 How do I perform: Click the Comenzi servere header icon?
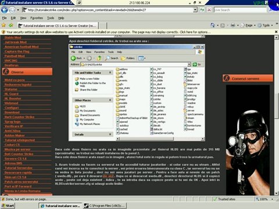[x=227, y=78]
